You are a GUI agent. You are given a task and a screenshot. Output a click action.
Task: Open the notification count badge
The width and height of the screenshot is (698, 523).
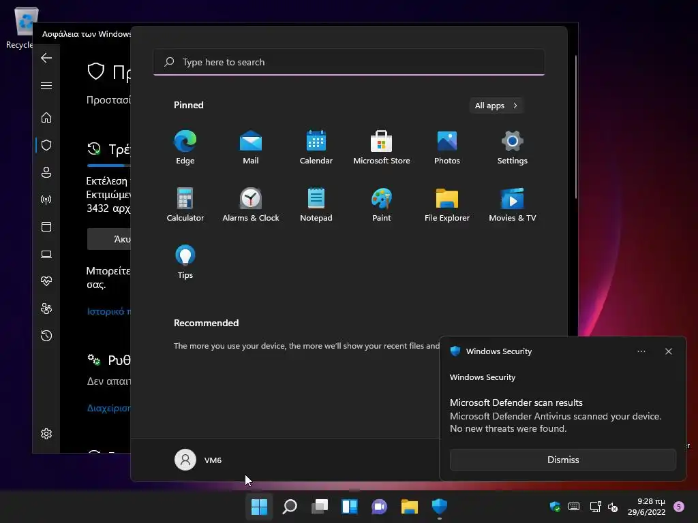click(x=678, y=507)
